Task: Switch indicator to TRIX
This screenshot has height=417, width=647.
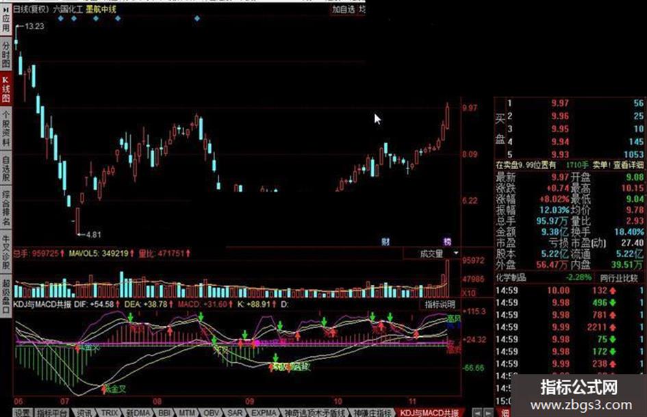Action: tap(110, 412)
